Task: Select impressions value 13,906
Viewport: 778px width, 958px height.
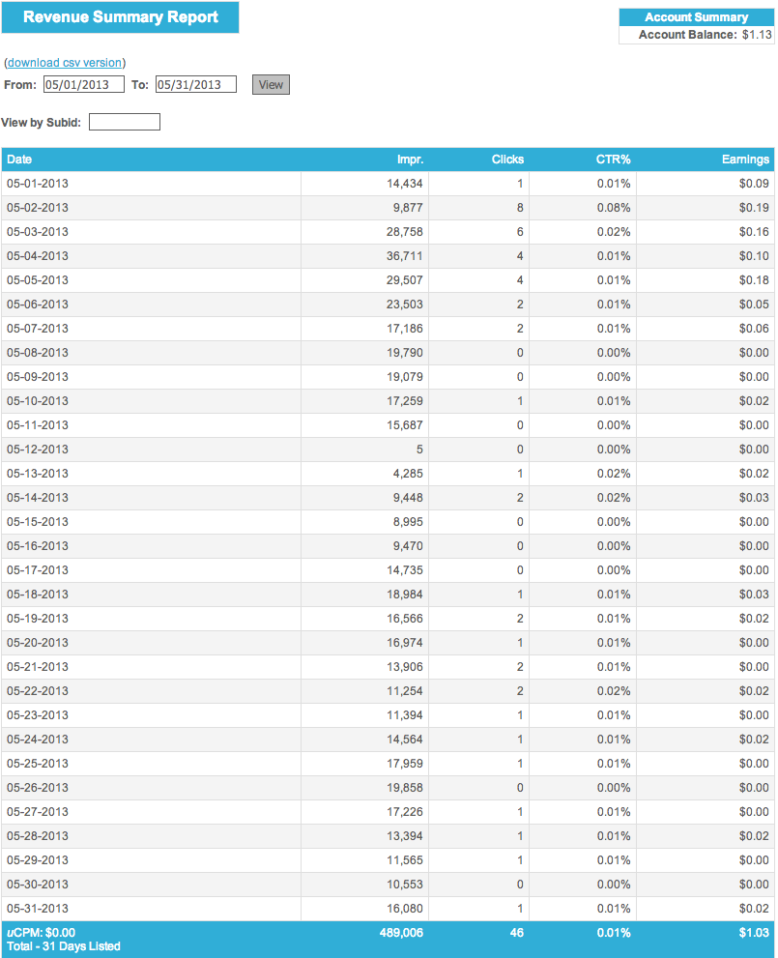Action: (404, 667)
